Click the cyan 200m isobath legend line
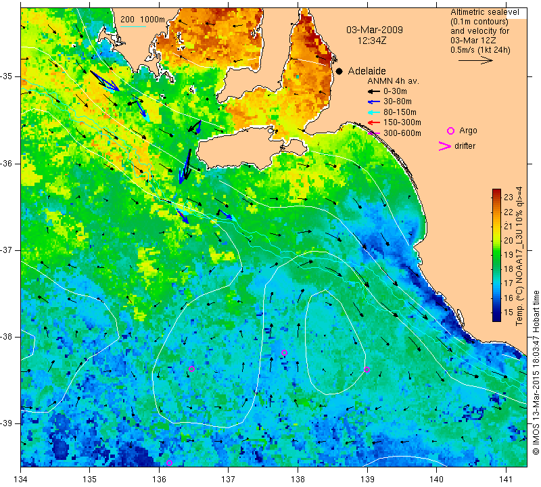 133,26
